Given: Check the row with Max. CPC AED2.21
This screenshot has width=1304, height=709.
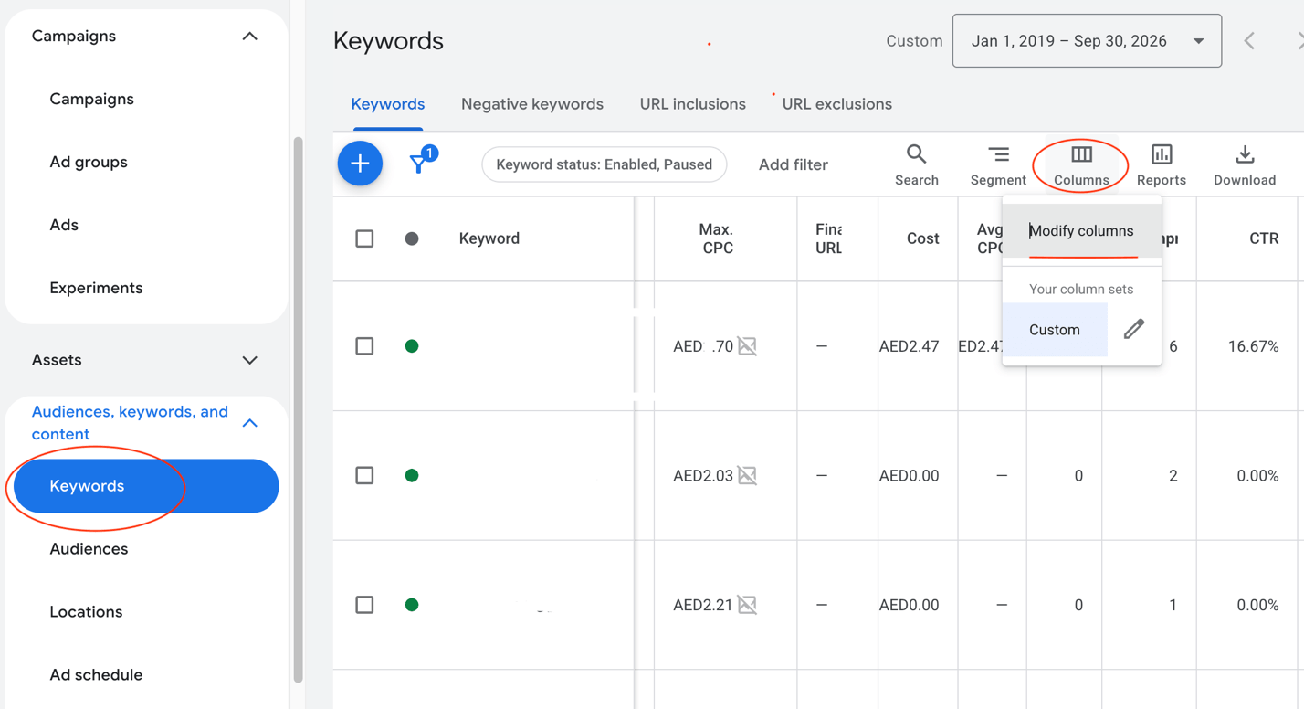Looking at the screenshot, I should [364, 605].
